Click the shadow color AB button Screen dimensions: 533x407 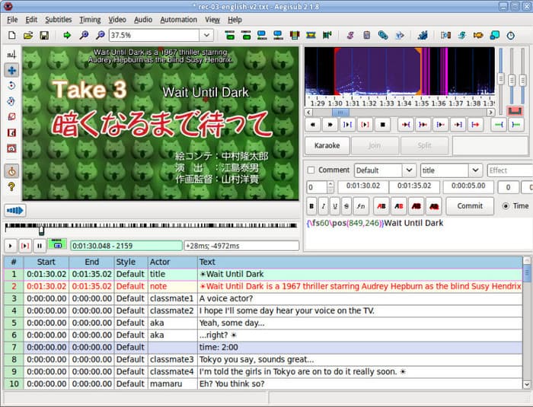434,206
